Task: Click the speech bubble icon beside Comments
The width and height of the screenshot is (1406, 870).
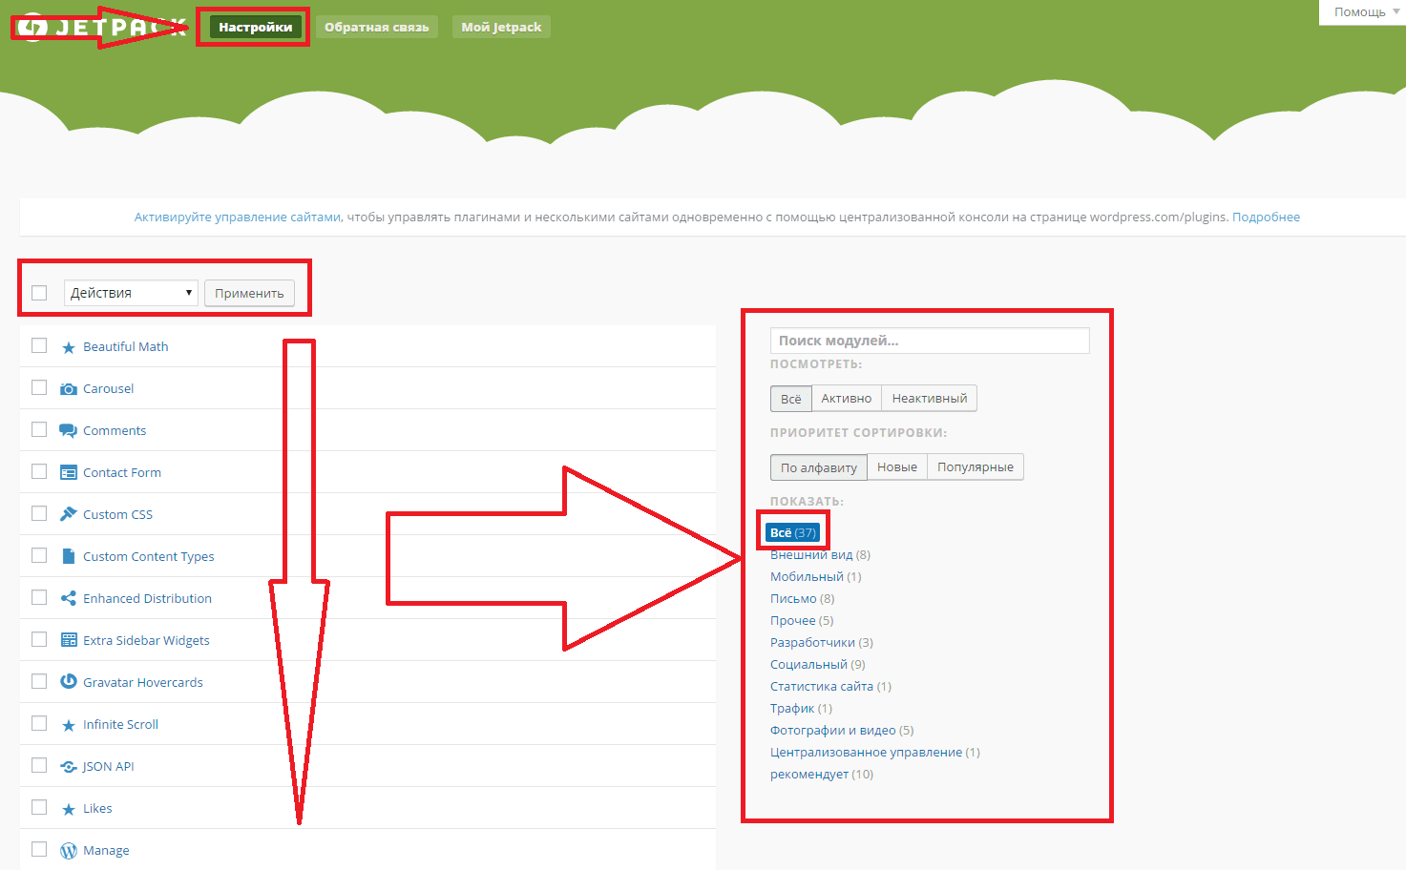Action: tap(69, 431)
